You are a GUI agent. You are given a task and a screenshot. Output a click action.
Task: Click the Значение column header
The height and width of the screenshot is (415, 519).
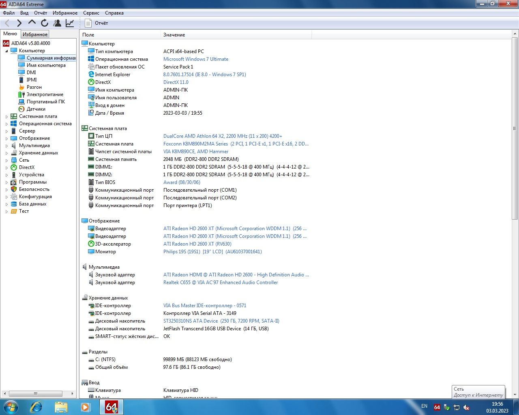coord(236,35)
